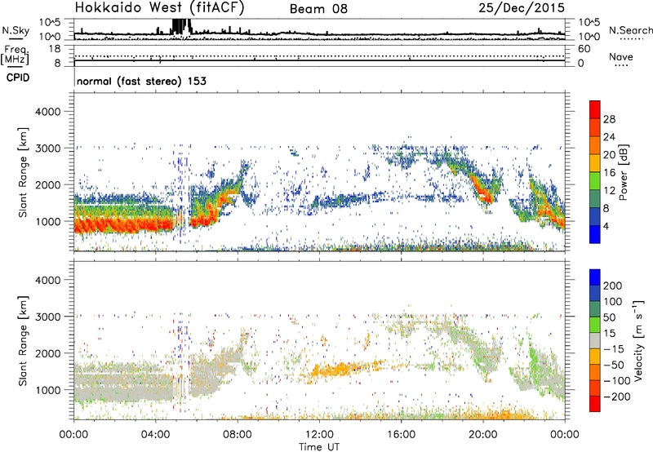This screenshot has width=653, height=452.
Task: Click '2000' tick of the Velocity panel
Action: pos(48,353)
